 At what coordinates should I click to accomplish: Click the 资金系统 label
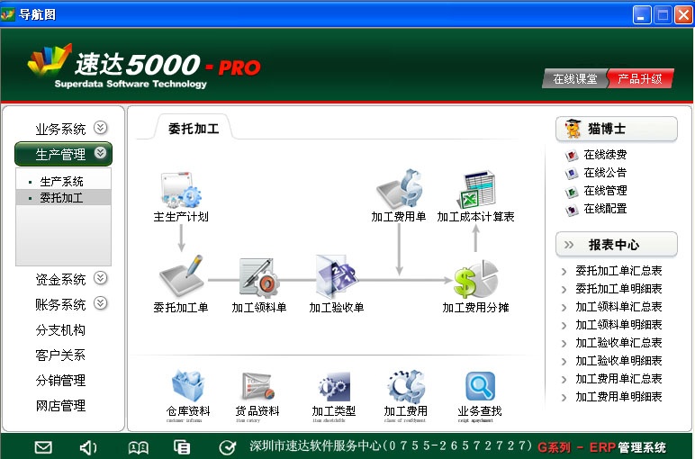(x=60, y=279)
